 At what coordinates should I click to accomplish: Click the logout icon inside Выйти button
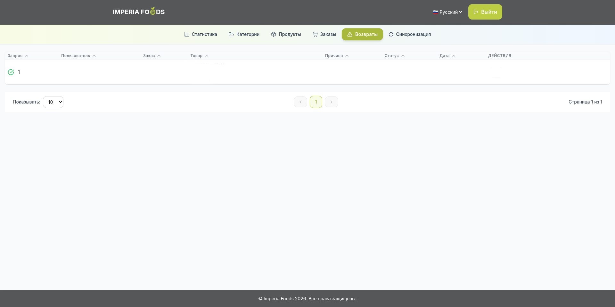tap(475, 12)
